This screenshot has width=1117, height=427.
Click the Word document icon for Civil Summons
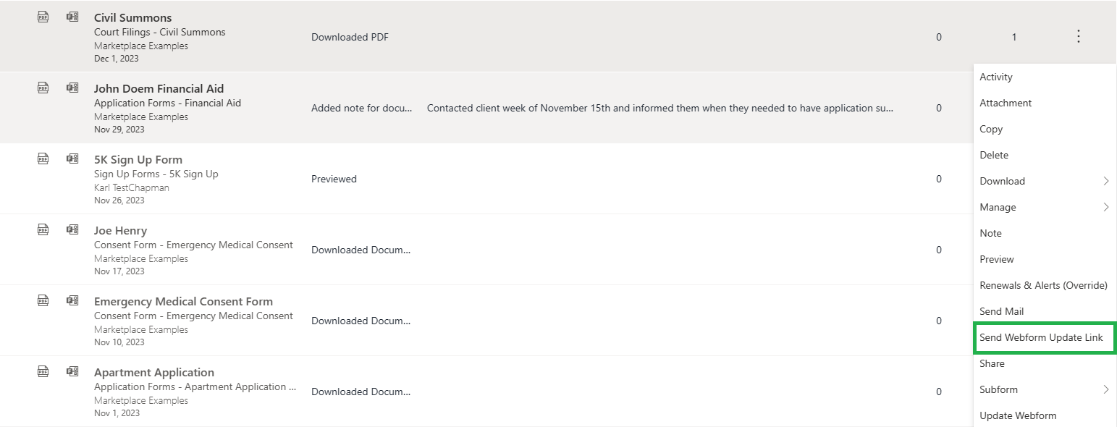[x=72, y=17]
